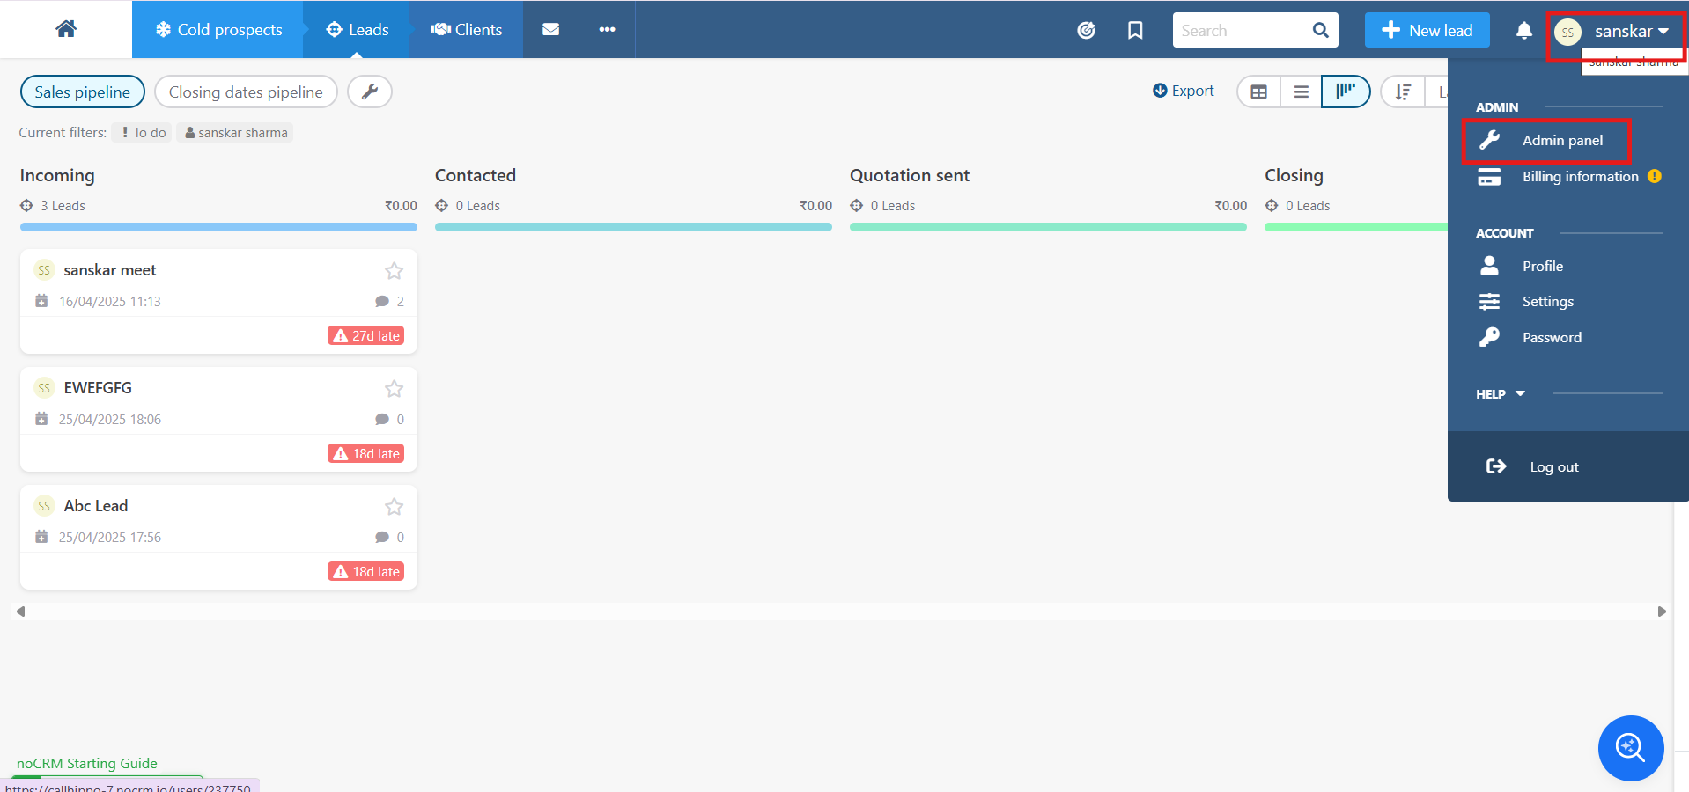Click comments icon on Abc Lead
1689x792 pixels.
382,538
